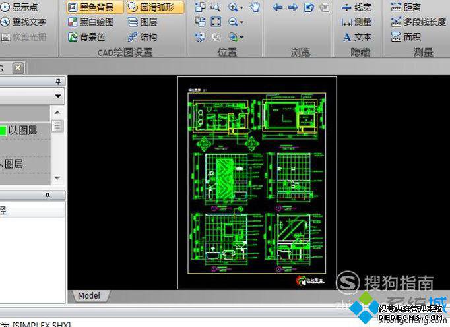Open the zoom out dropdown arrow
The height and width of the screenshot is (327, 450).
pos(241,22)
